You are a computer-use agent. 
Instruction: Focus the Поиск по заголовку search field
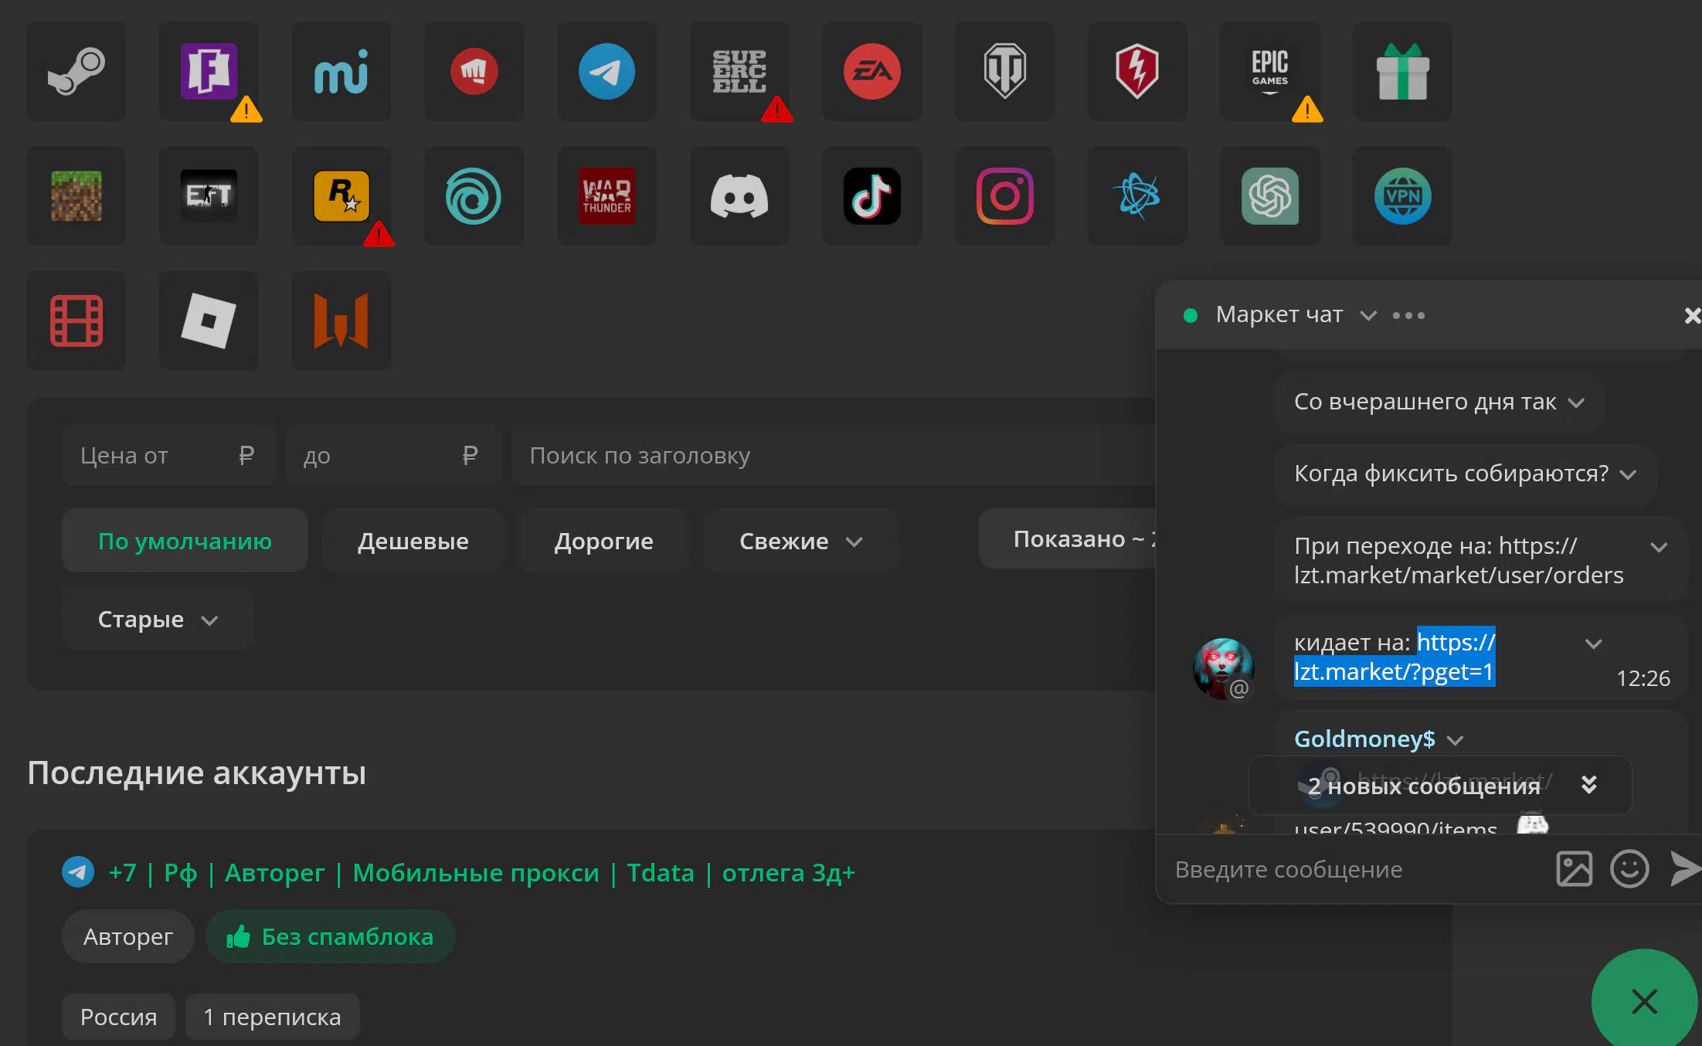click(834, 455)
